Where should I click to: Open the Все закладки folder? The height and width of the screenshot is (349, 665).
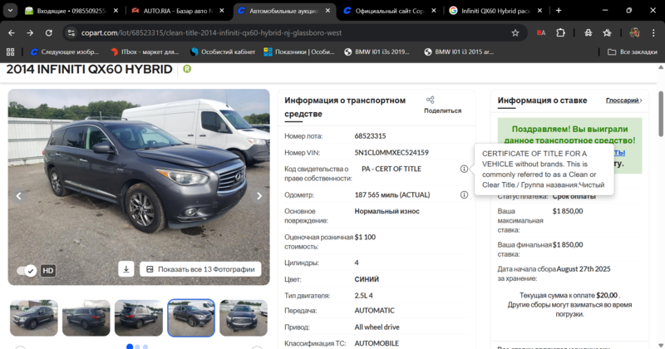632,52
